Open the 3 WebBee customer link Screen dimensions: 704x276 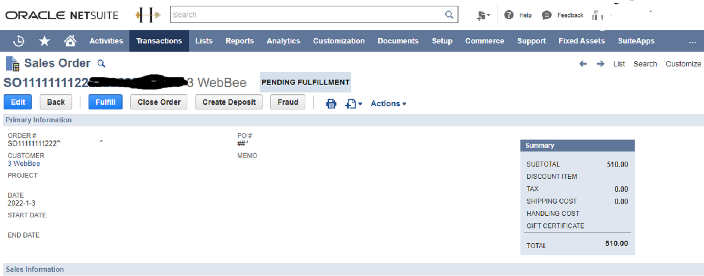coord(24,164)
